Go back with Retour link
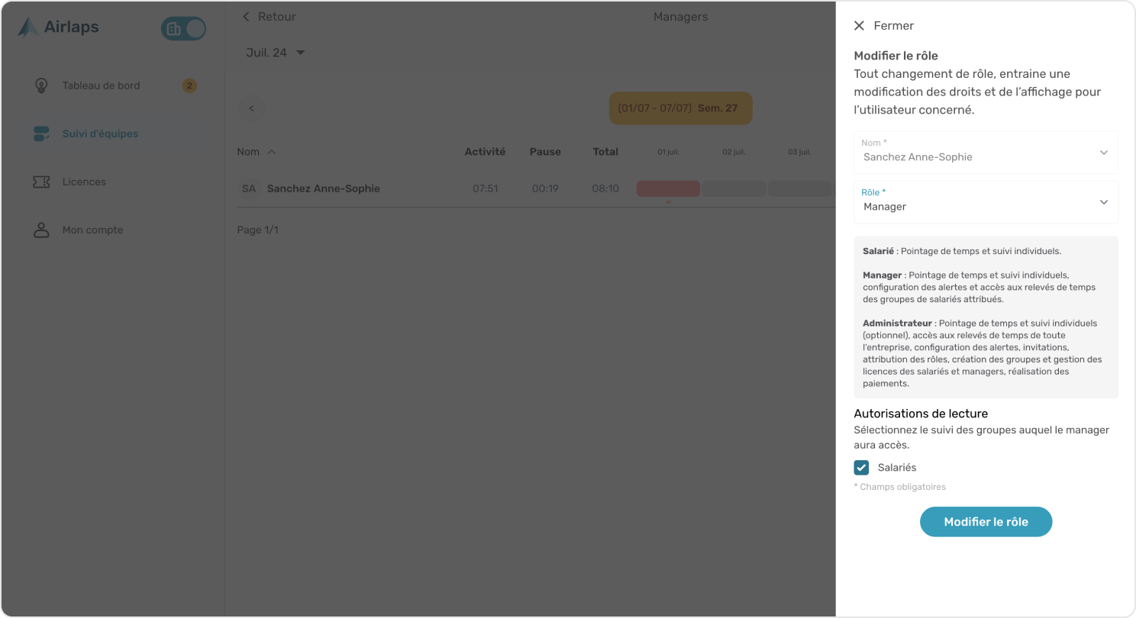This screenshot has height=618, width=1136. coord(269,17)
